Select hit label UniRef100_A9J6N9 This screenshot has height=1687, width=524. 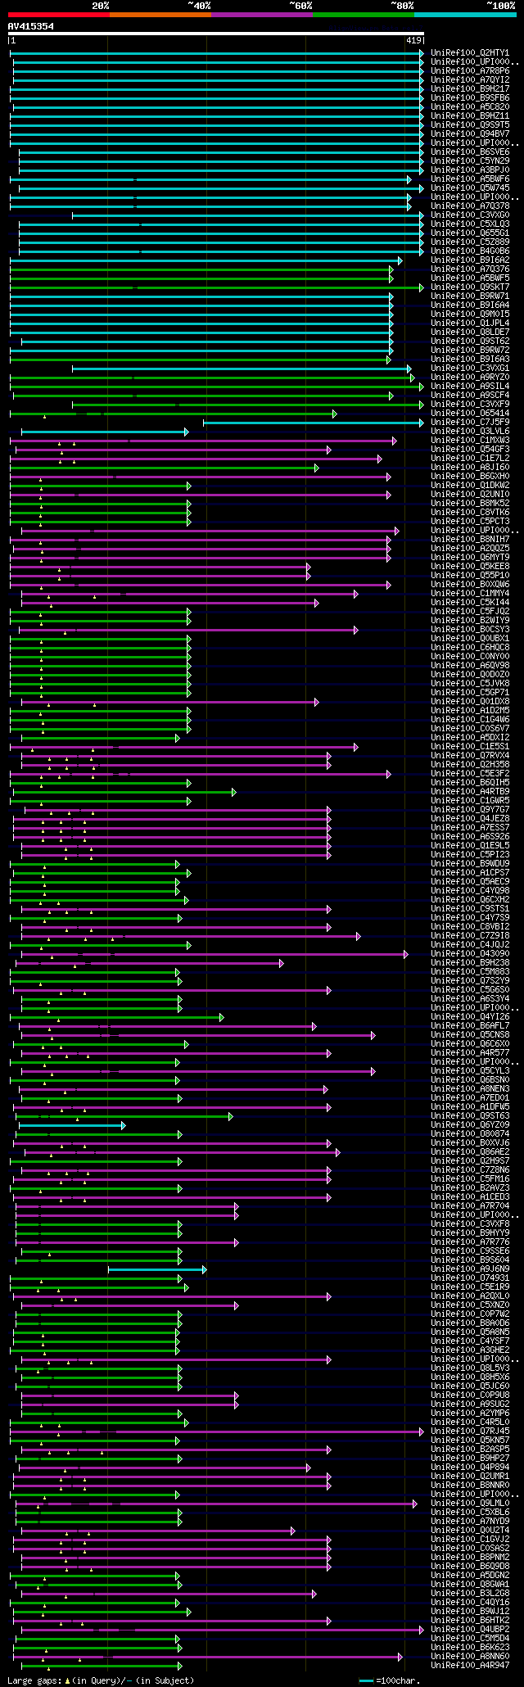470,1269
